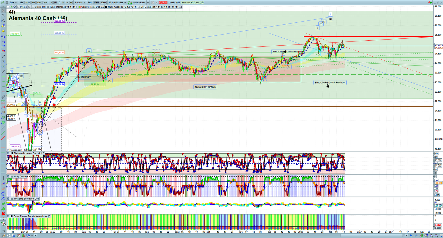This screenshot has height=238, width=443.
Task: Select the red rectangle drawing tool
Action: pyautogui.click(x=3, y=51)
